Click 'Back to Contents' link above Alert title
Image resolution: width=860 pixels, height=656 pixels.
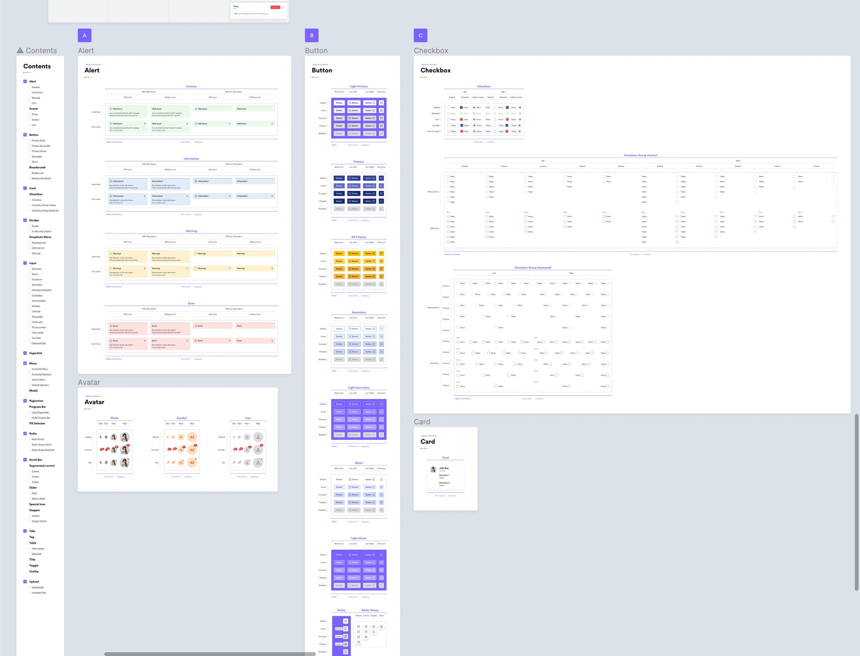tap(93, 64)
